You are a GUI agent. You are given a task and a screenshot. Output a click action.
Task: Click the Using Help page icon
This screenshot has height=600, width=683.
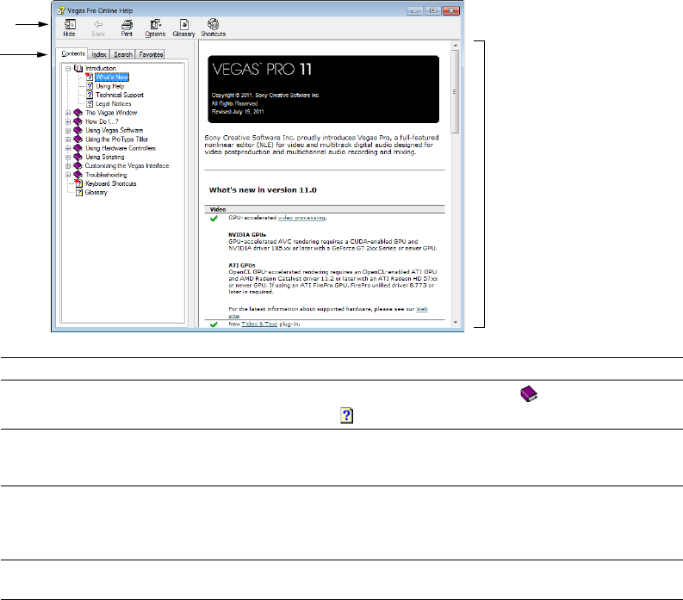[x=90, y=86]
